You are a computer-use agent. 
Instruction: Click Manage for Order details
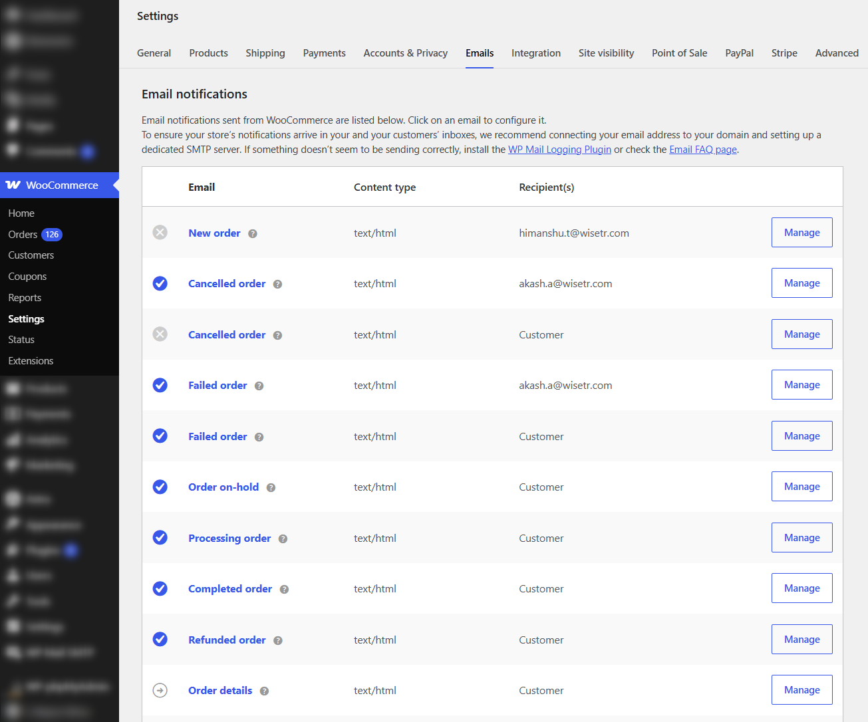click(802, 690)
